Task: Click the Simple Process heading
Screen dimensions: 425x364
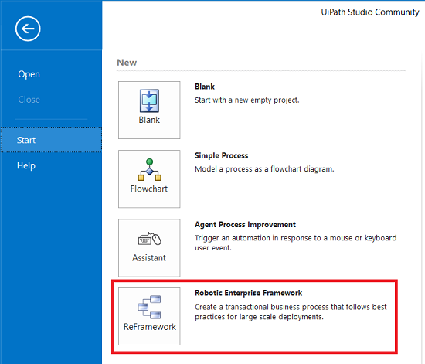Action: (222, 155)
